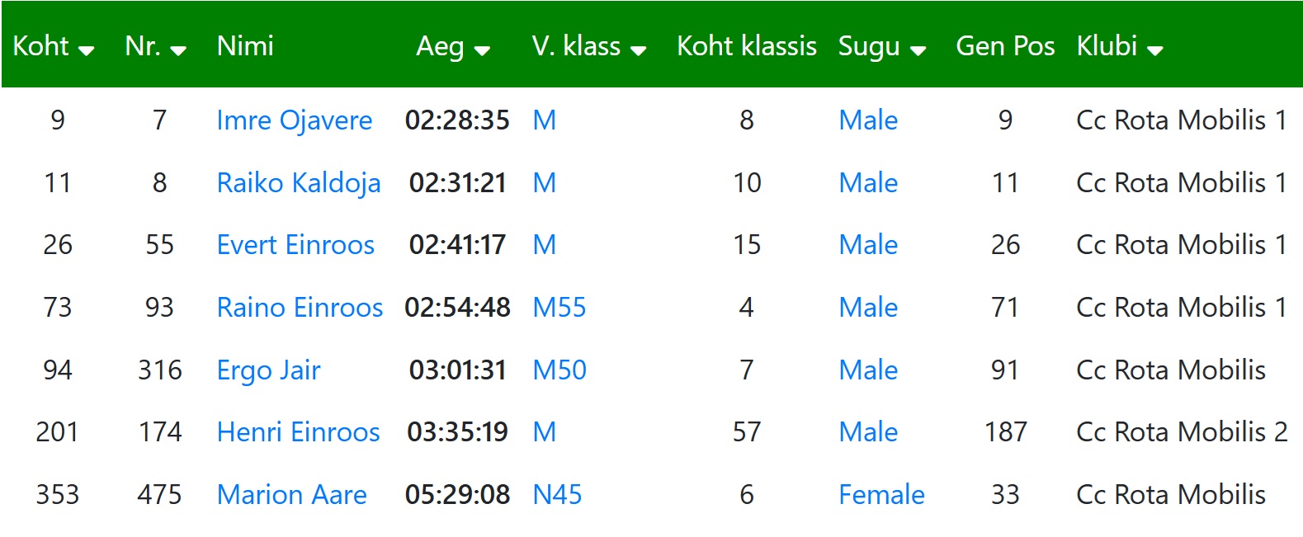The height and width of the screenshot is (537, 1303).
Task: Click Male link in Imre Ojavere row
Action: [868, 120]
